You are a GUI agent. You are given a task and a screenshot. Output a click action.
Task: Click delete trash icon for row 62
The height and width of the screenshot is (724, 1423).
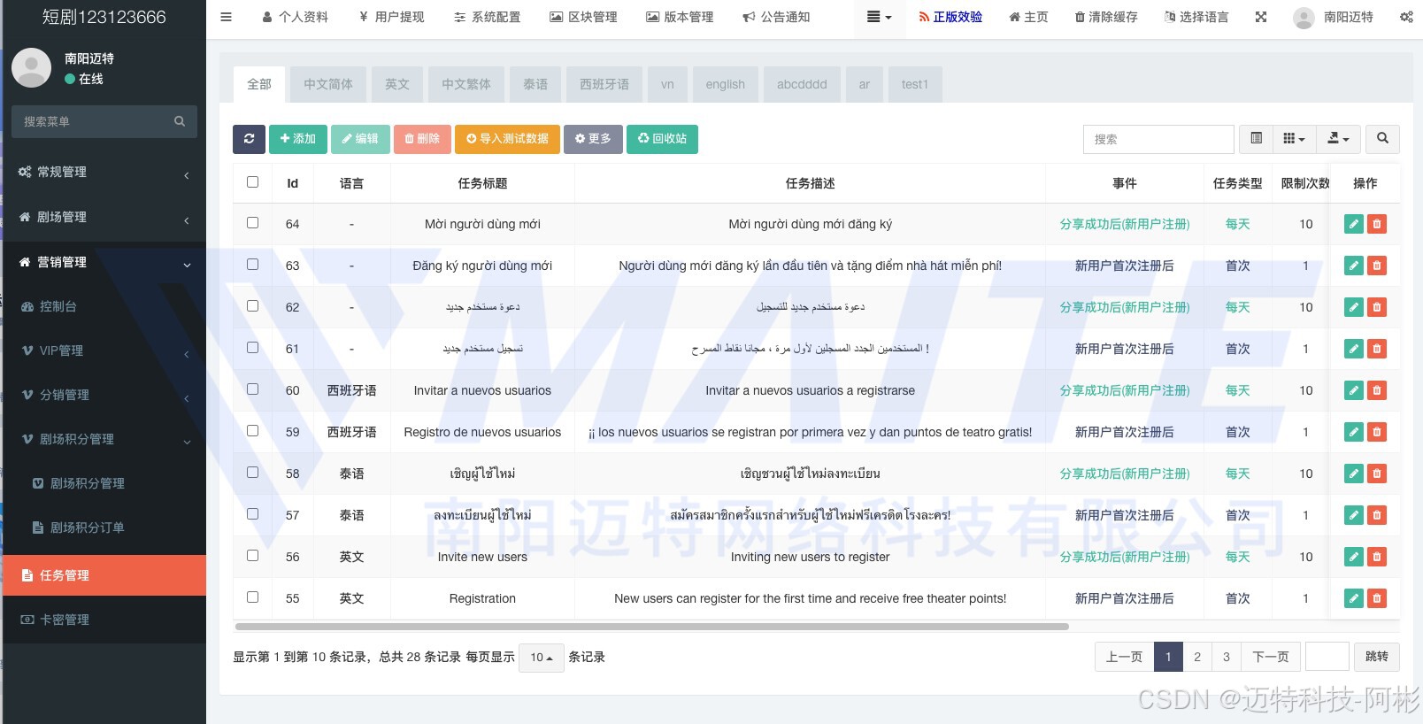pos(1376,307)
